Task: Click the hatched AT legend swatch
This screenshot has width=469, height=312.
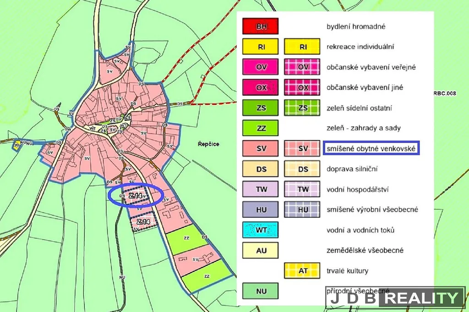Action: [303, 270]
